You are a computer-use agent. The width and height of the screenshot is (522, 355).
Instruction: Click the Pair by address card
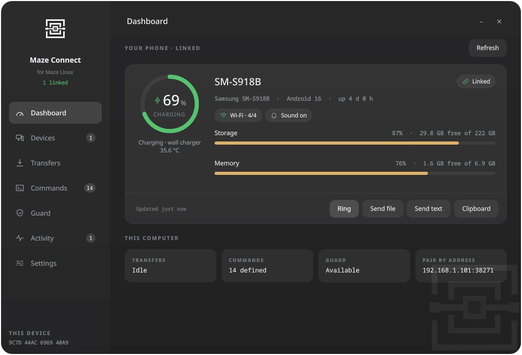461,266
